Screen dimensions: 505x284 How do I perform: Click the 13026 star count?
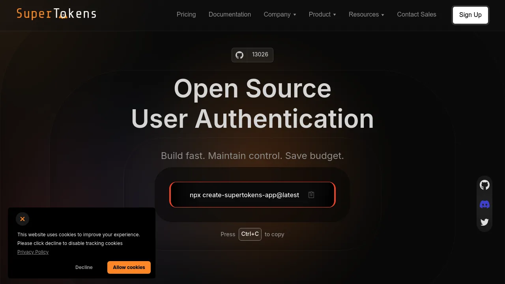tap(260, 54)
